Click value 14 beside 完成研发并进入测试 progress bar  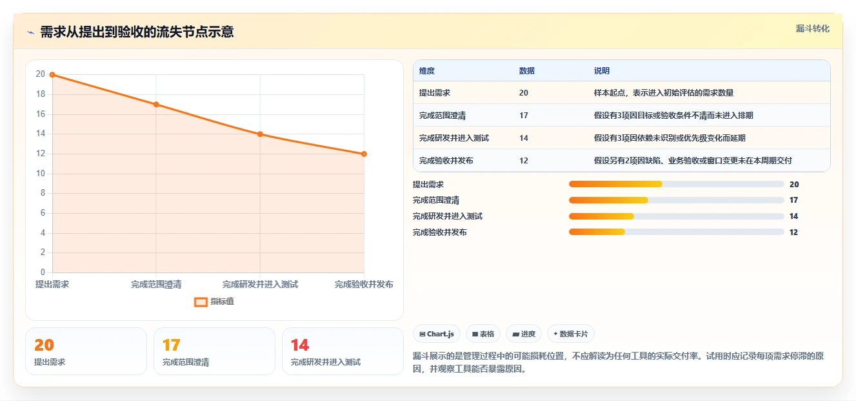click(x=794, y=216)
